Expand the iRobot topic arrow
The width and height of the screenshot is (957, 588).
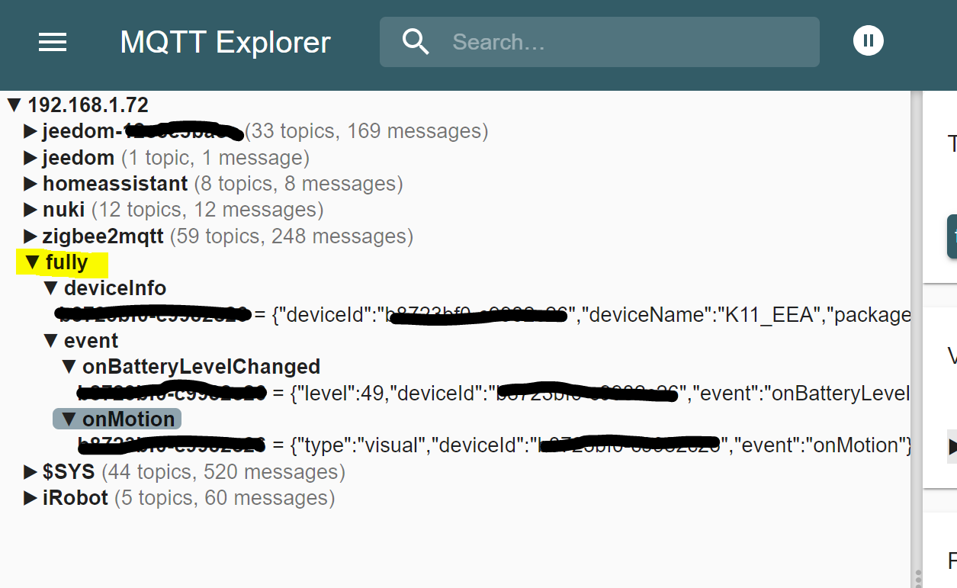31,499
